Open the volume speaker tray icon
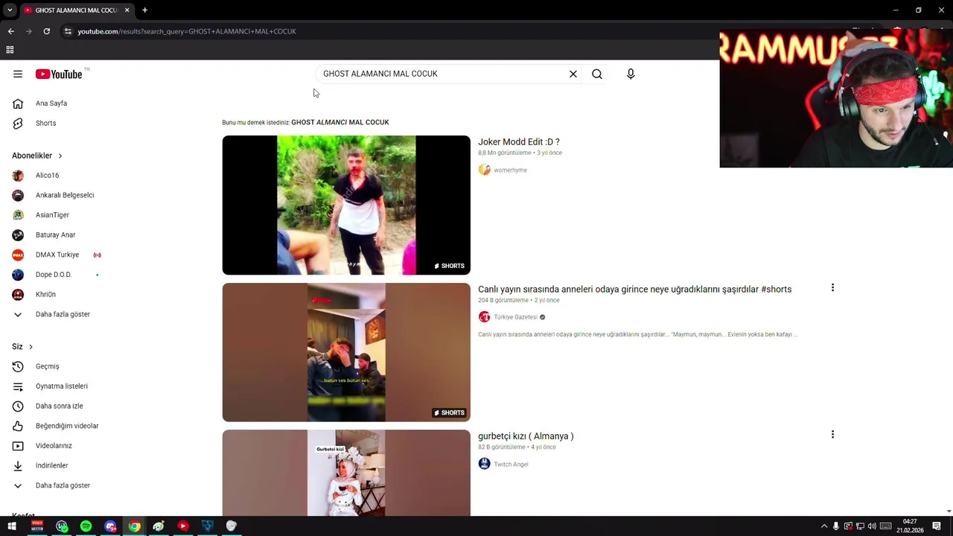This screenshot has height=536, width=953. (x=872, y=526)
